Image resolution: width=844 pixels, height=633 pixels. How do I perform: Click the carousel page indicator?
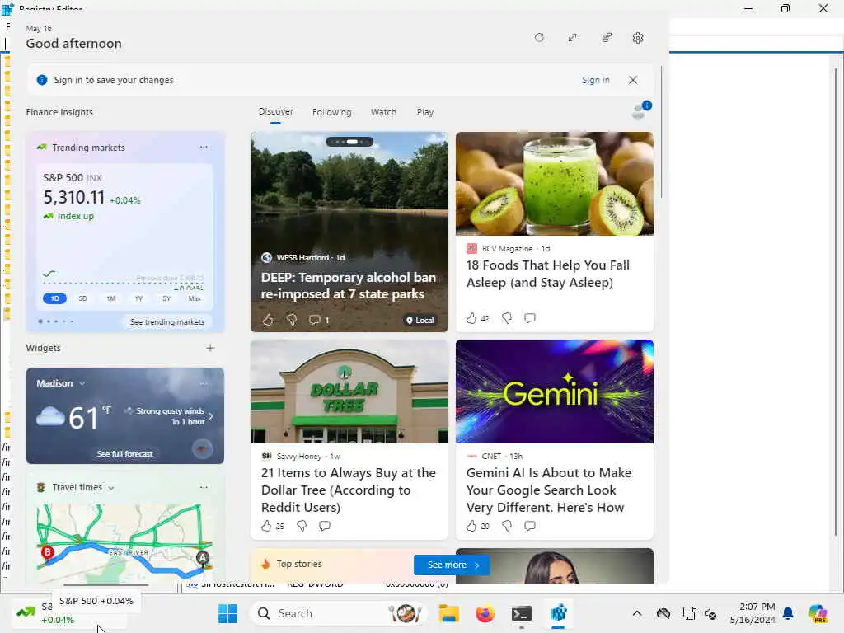click(349, 142)
